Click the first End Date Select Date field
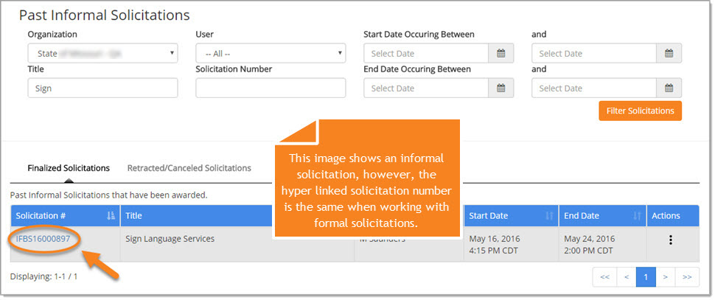 [426, 88]
